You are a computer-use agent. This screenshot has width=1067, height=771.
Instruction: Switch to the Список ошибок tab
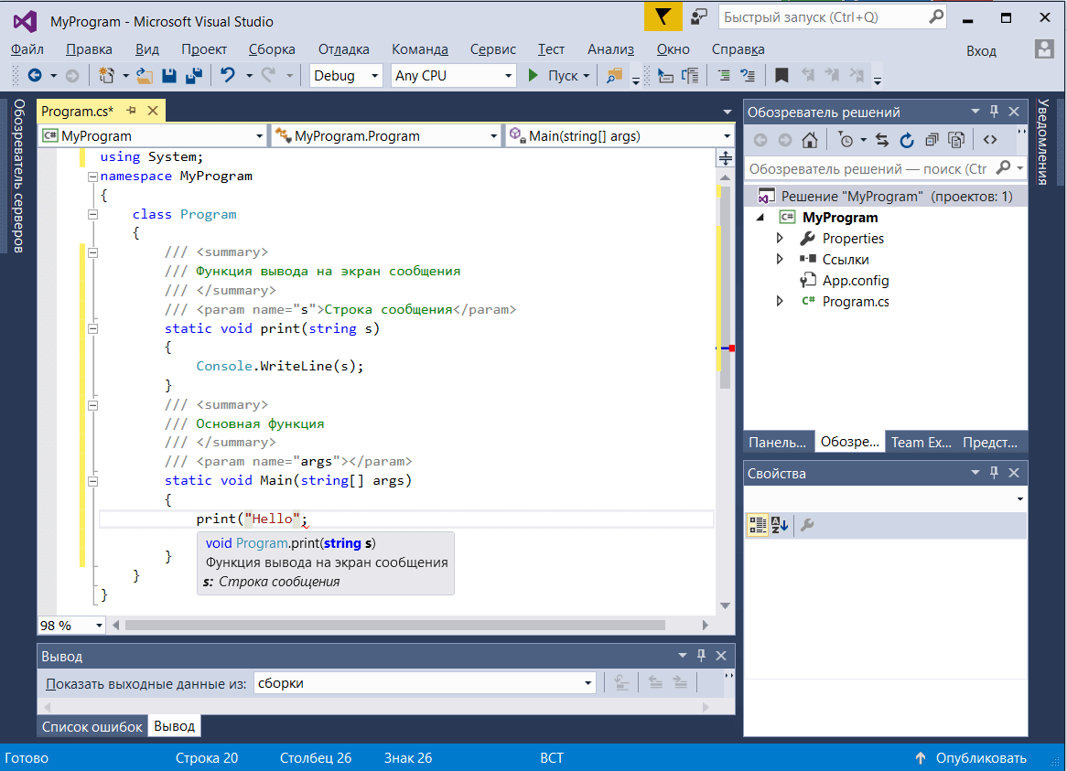click(x=92, y=726)
